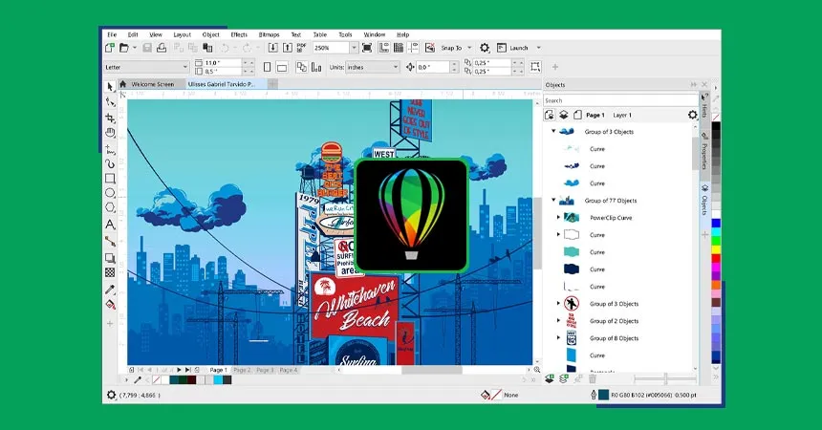Create a new document

110,48
